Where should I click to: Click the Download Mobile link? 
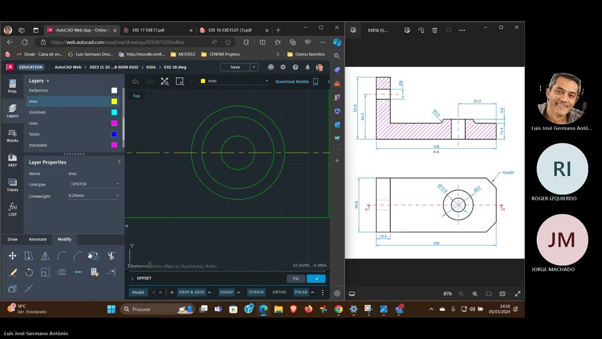[292, 81]
